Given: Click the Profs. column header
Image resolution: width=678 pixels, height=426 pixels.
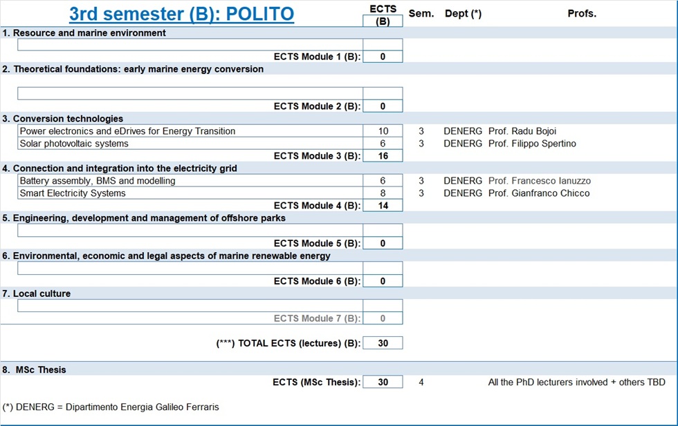Looking at the screenshot, I should click(x=581, y=14).
